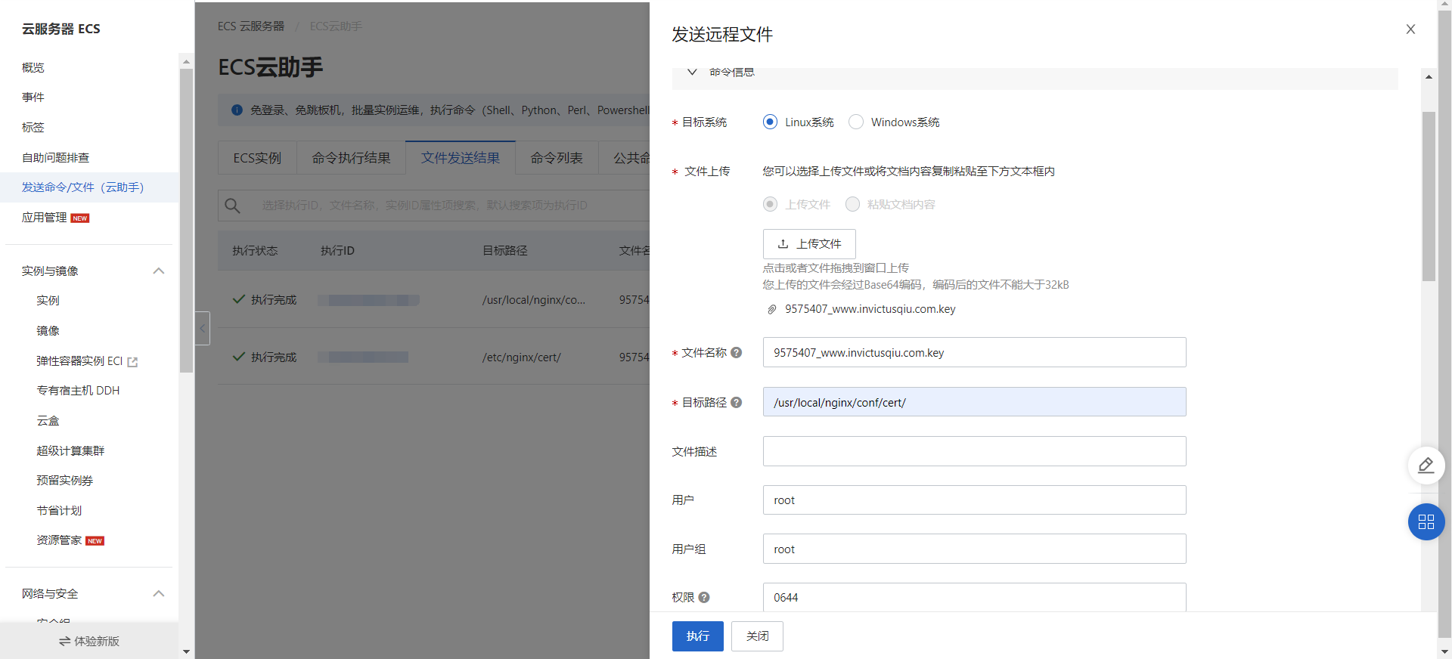Click the drawer's vertical scrollbar thumb

pyautogui.click(x=1429, y=196)
